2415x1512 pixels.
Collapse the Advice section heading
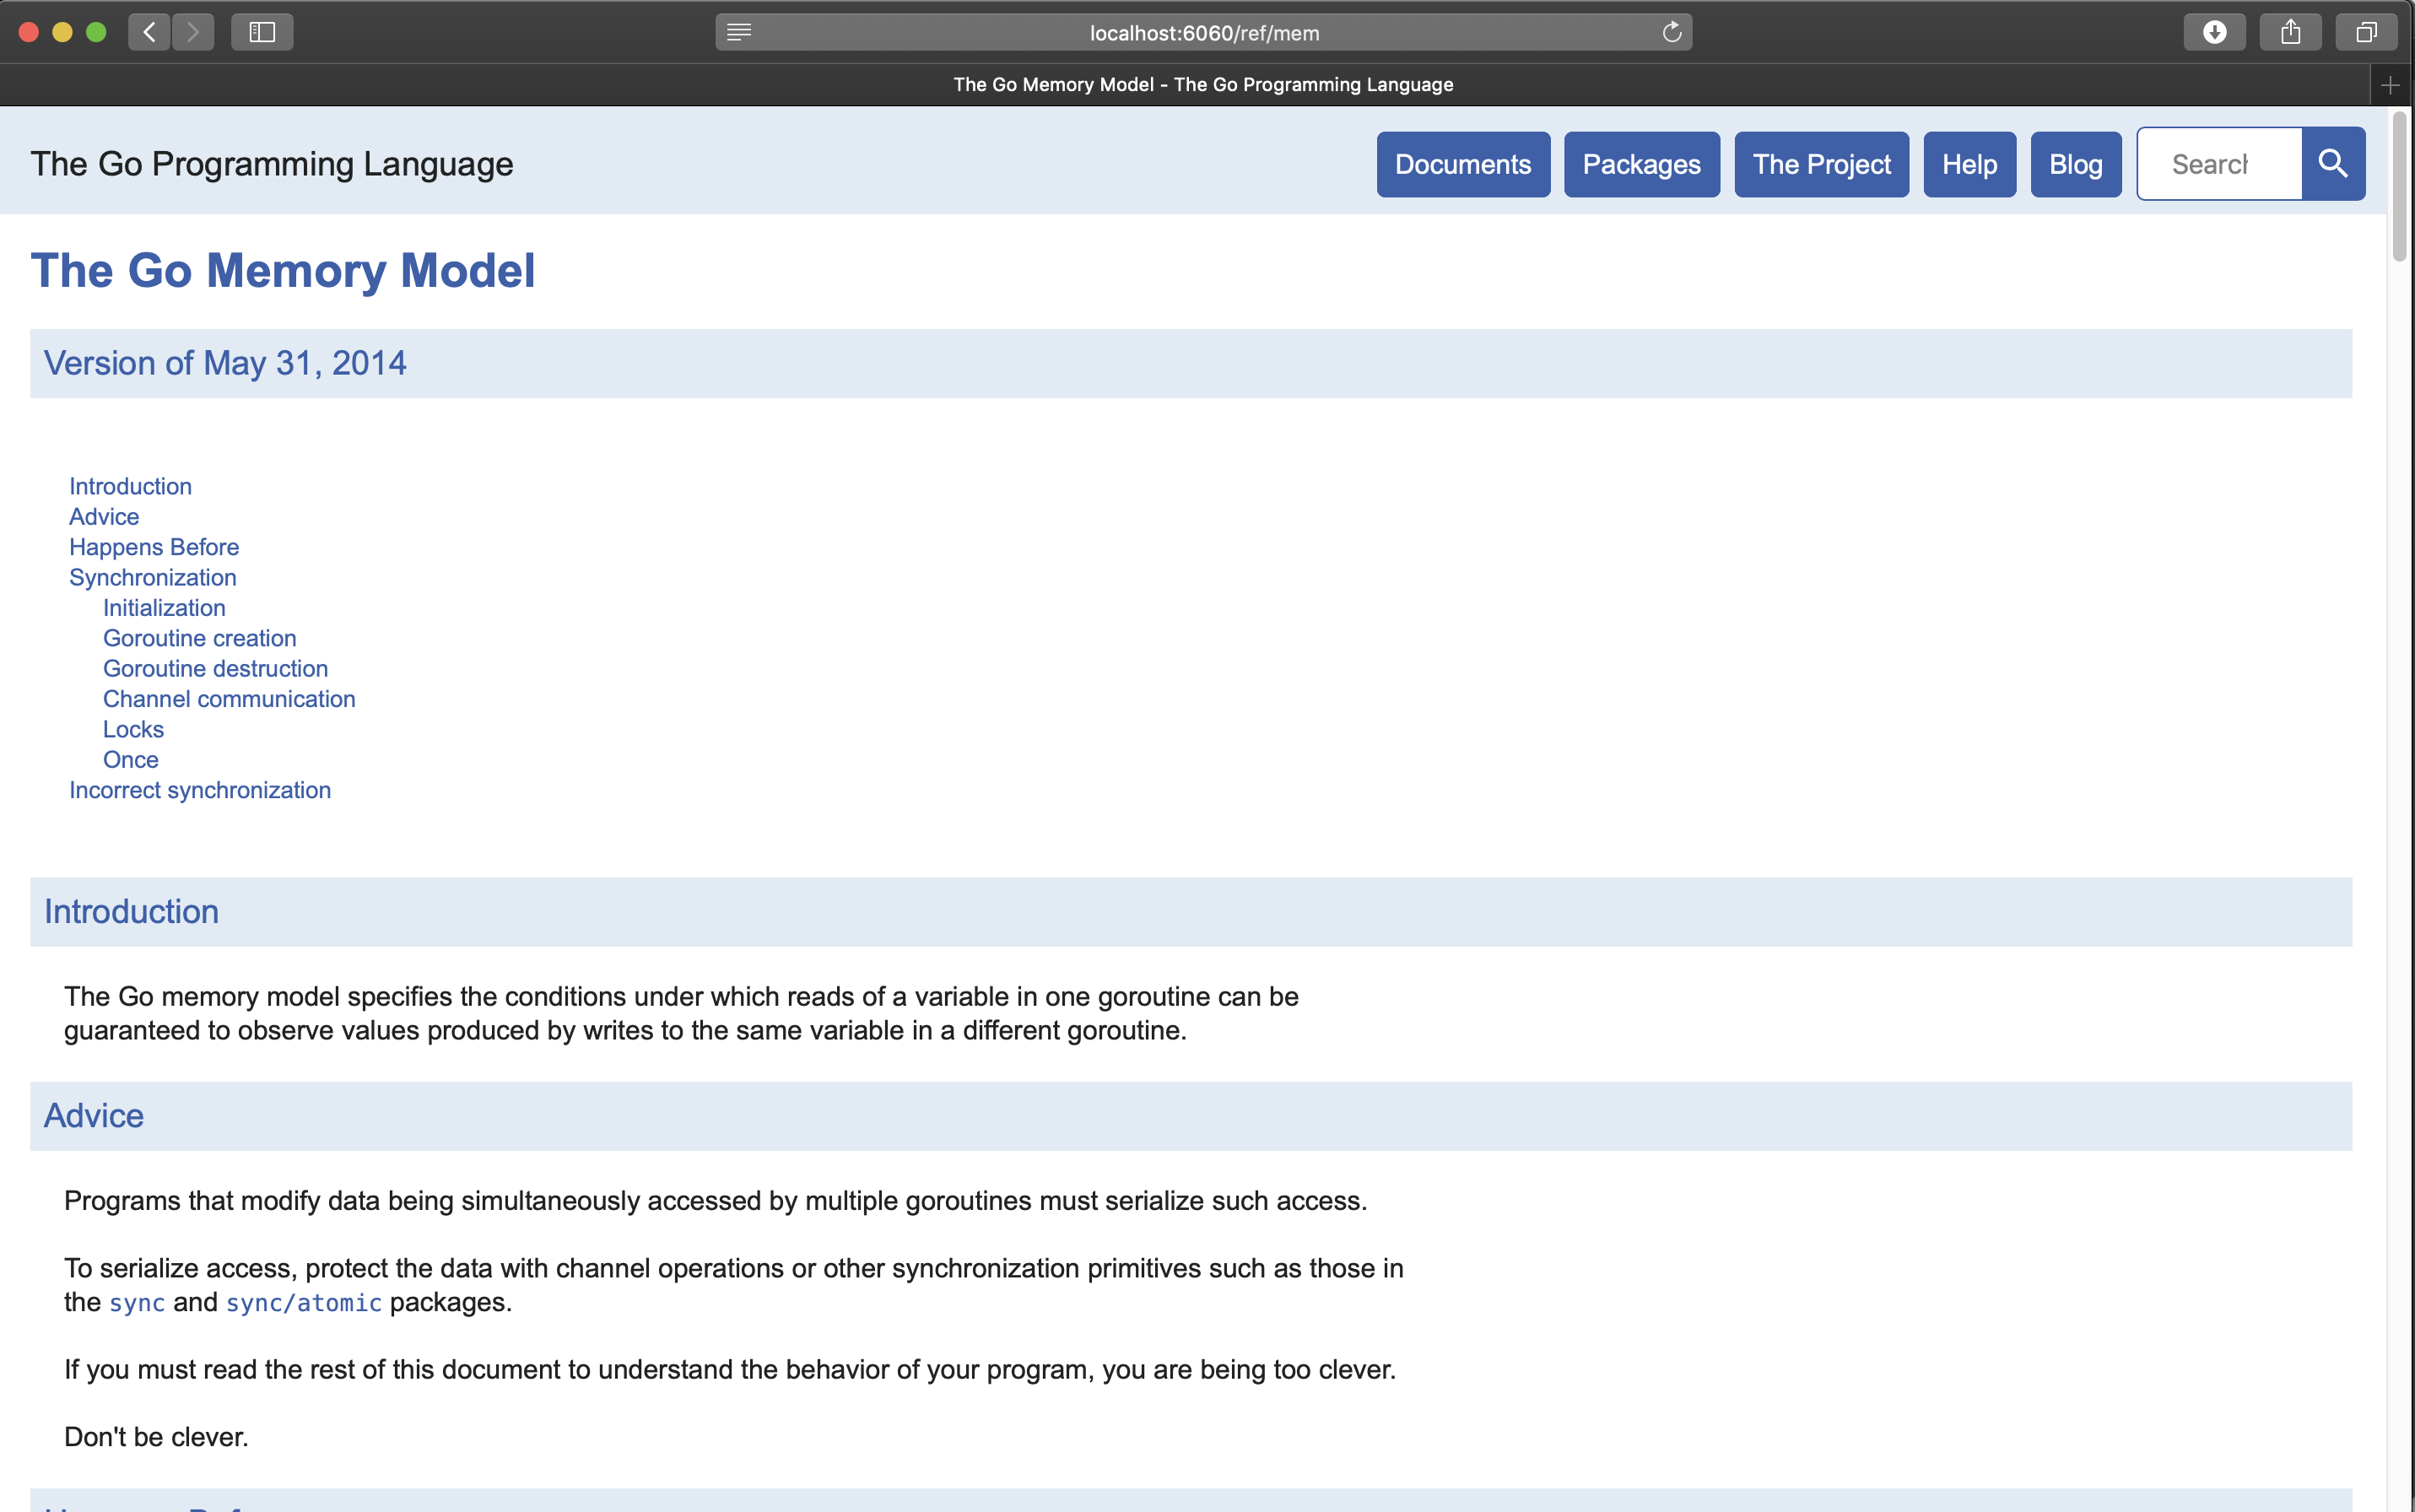pos(94,1115)
